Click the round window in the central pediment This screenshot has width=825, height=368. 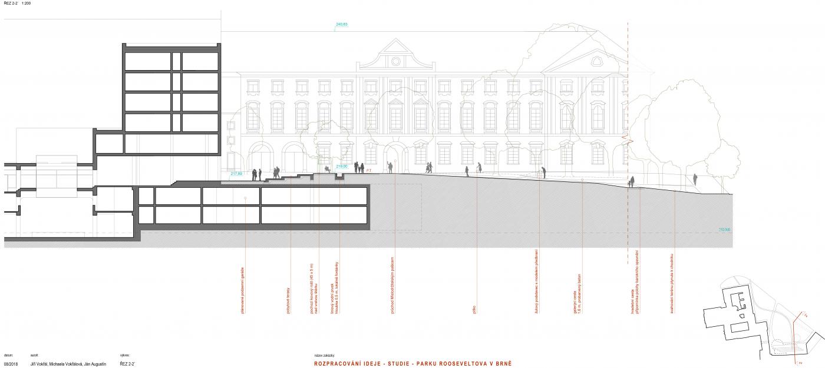pos(395,61)
